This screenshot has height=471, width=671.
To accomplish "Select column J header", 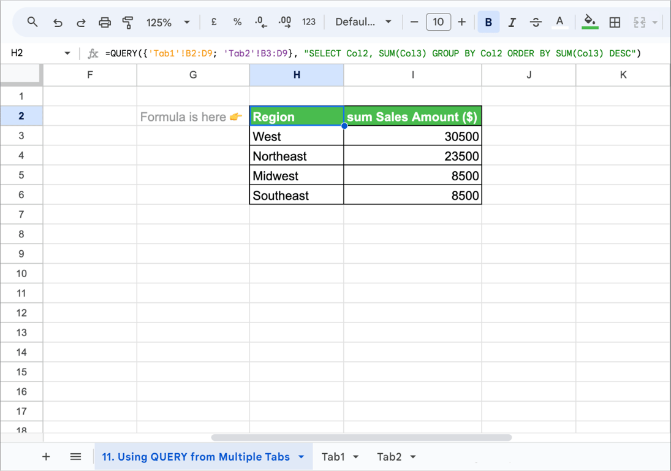I will [529, 75].
